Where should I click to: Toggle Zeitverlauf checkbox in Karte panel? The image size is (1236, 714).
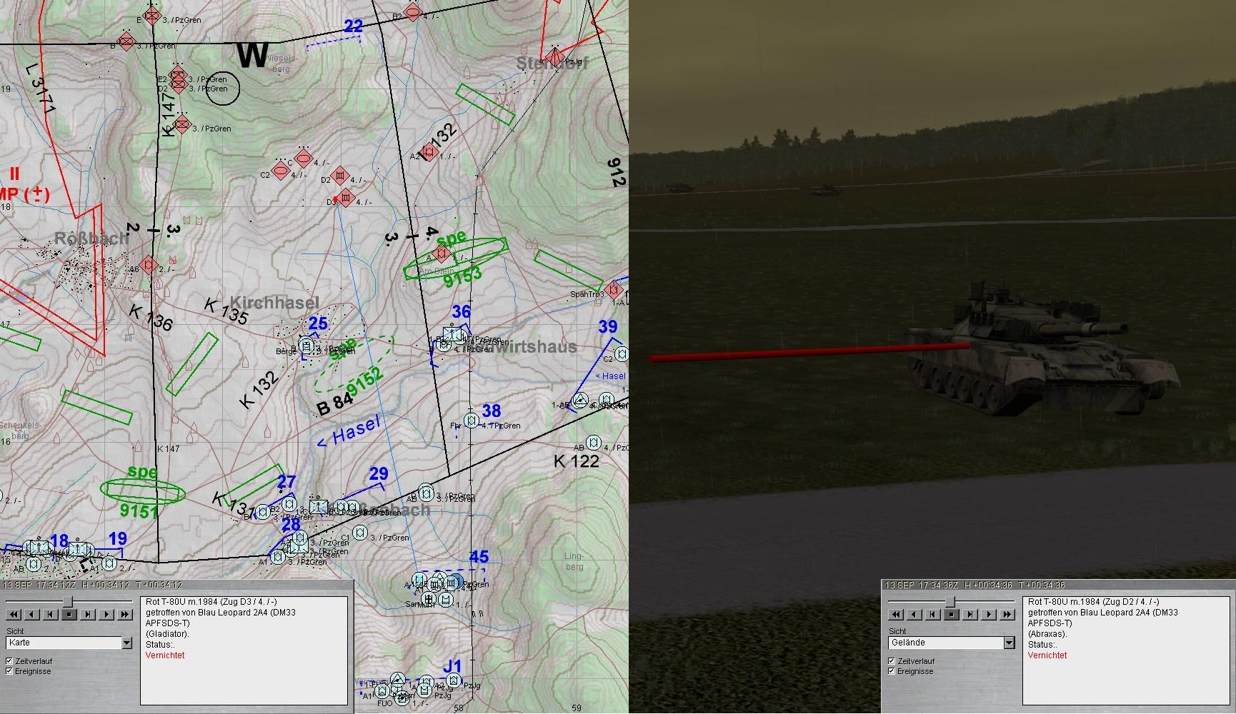[x=9, y=661]
